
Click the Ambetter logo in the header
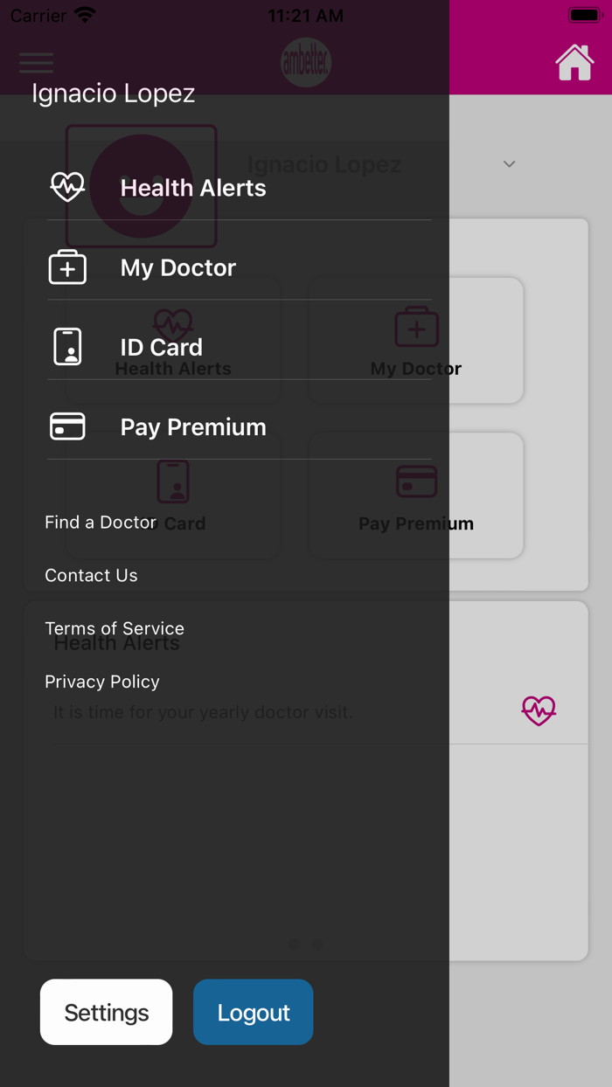pyautogui.click(x=306, y=62)
